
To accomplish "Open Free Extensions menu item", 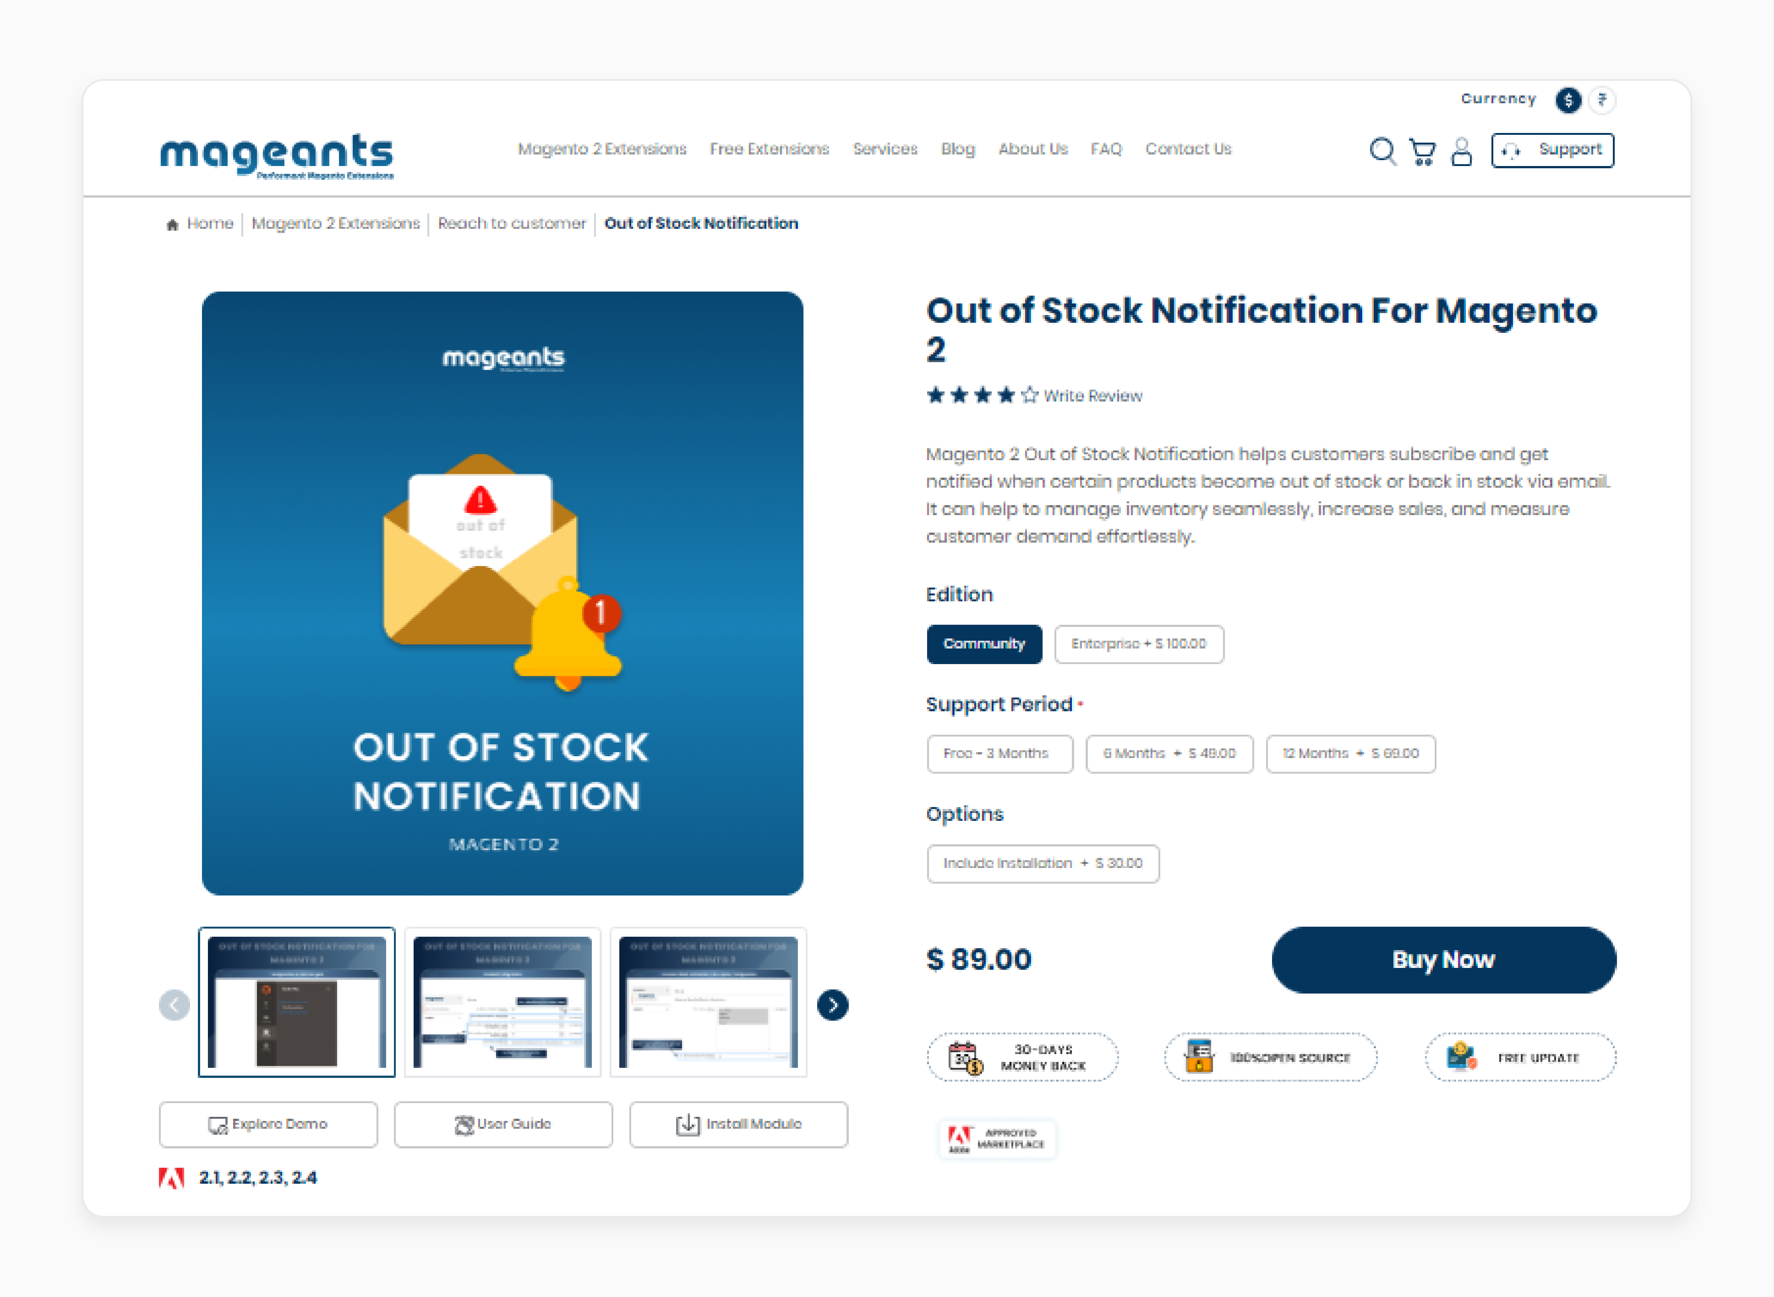I will pyautogui.click(x=769, y=149).
